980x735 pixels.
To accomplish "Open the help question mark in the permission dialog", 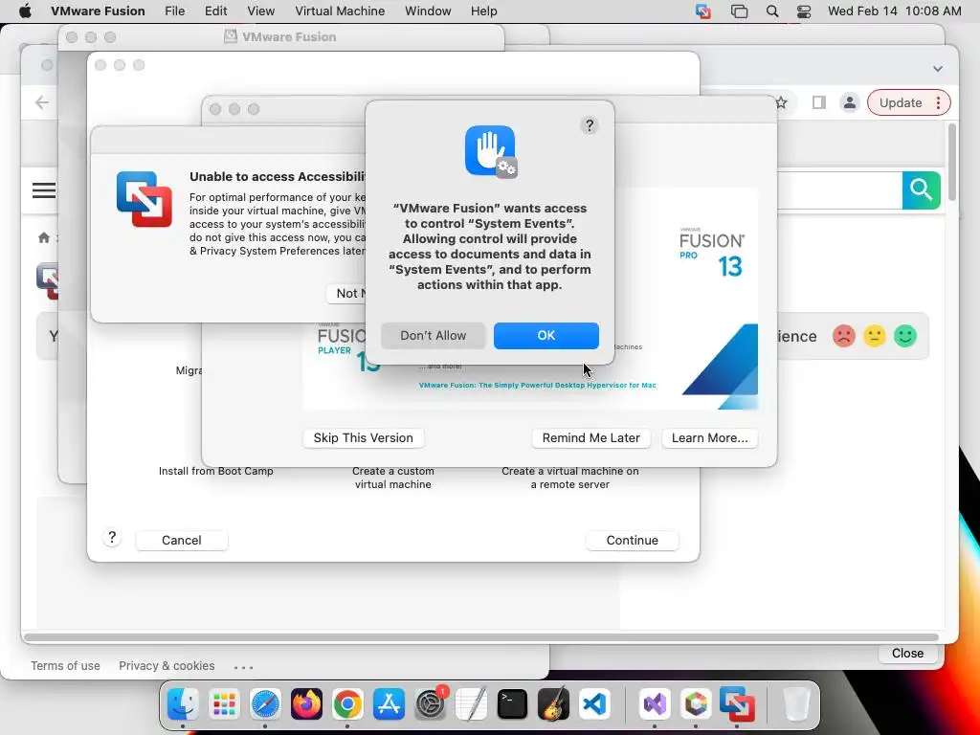I will [x=589, y=125].
